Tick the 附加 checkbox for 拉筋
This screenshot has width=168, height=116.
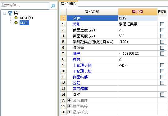point(162,83)
